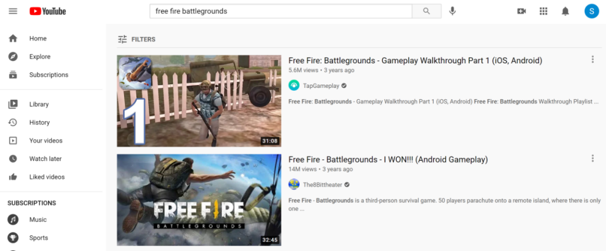606x251 pixels.
Task: Click the search text field
Action: [281, 11]
